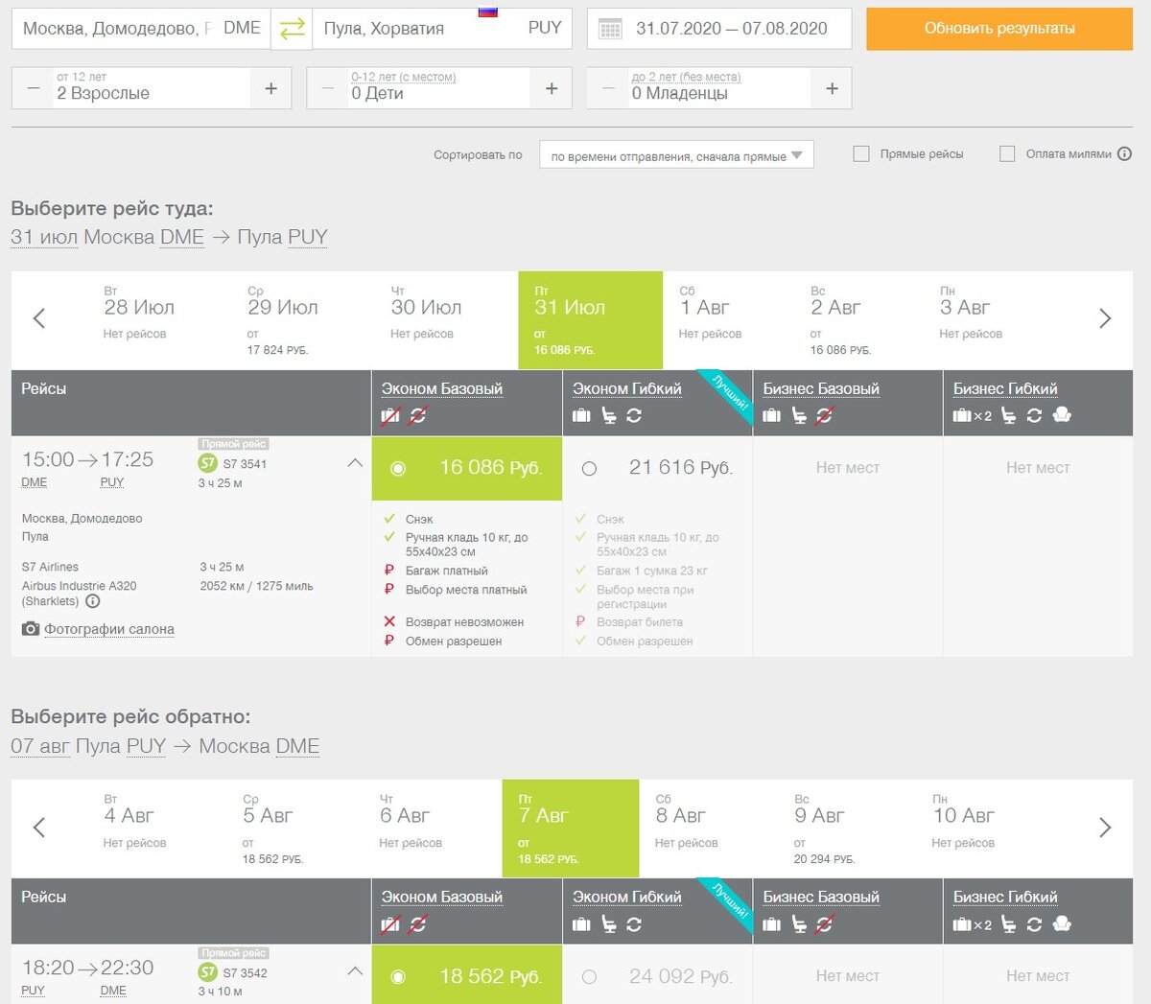This screenshot has height=1004, width=1151.
Task: Open outbound Бизнес Базовый fare heading link
Action: pos(821,388)
